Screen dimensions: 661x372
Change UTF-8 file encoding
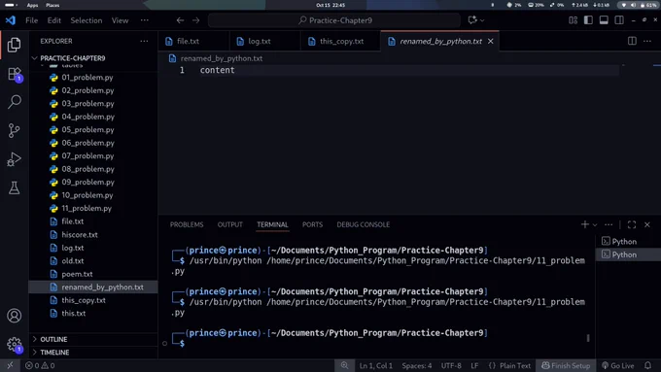click(x=451, y=365)
